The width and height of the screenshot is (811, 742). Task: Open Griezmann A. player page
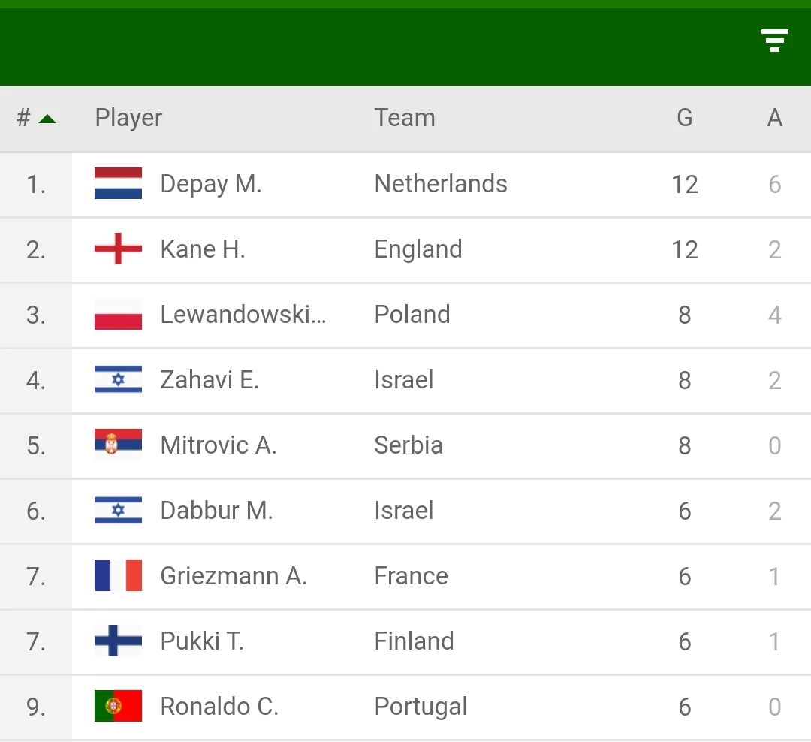tap(234, 575)
